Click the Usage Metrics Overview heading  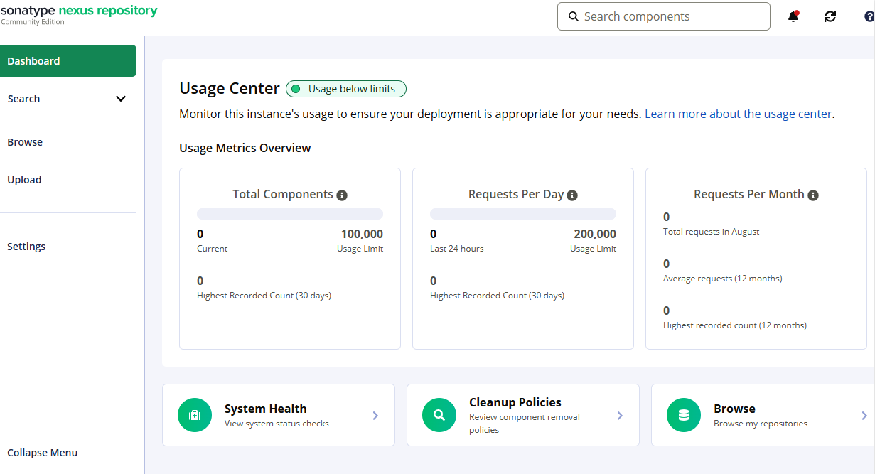tap(245, 148)
